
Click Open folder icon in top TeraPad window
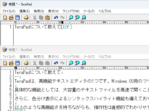pyautogui.click(x=11, y=18)
